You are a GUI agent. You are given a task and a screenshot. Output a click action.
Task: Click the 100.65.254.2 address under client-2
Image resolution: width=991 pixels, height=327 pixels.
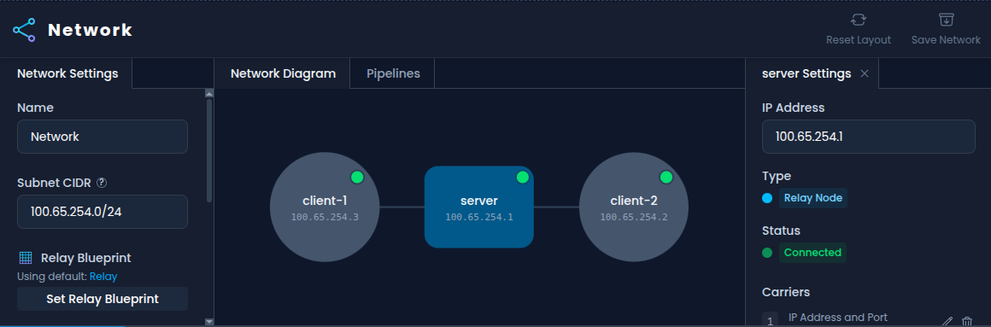click(634, 217)
